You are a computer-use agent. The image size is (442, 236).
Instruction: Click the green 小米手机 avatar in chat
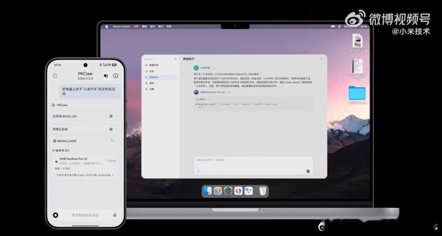point(196,68)
